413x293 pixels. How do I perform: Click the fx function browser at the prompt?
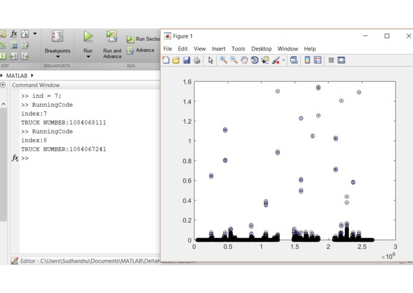(x=15, y=158)
